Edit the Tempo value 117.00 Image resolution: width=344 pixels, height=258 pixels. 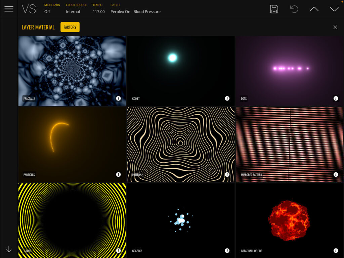(98, 12)
